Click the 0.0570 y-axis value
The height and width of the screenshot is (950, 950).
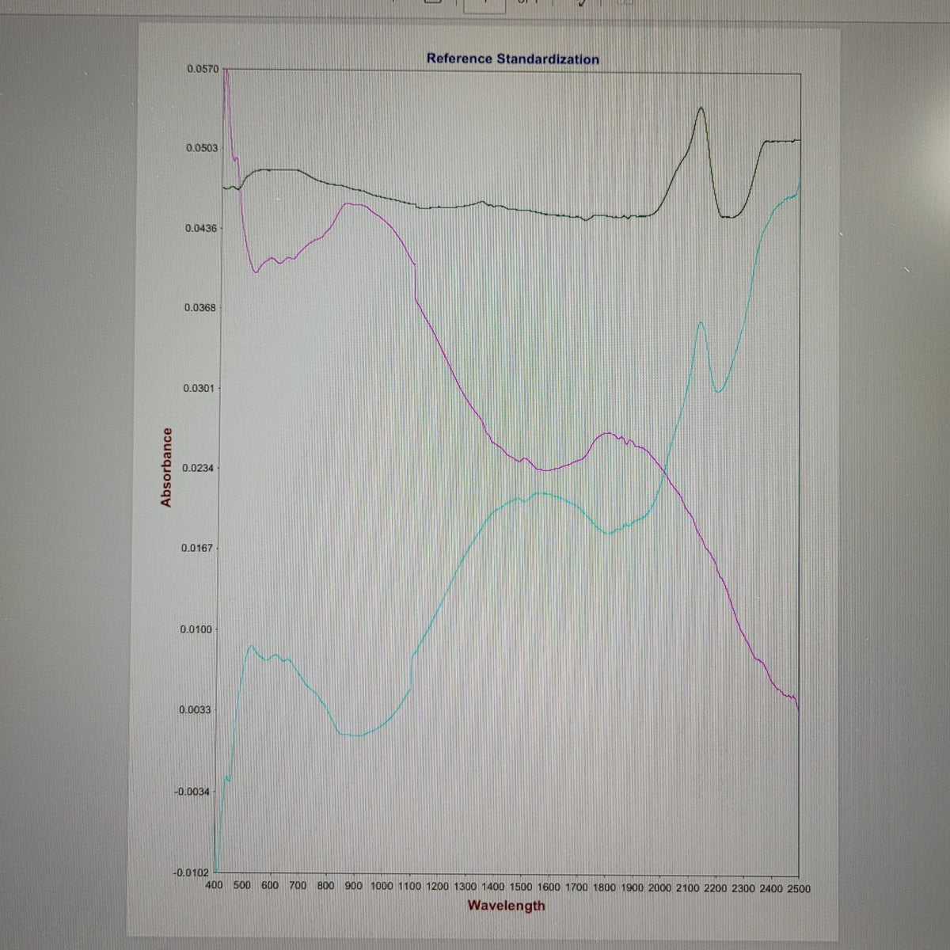[x=202, y=69]
